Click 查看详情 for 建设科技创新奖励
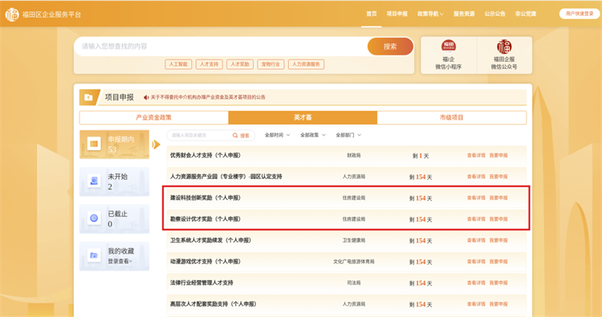This screenshot has width=602, height=317. 476,198
